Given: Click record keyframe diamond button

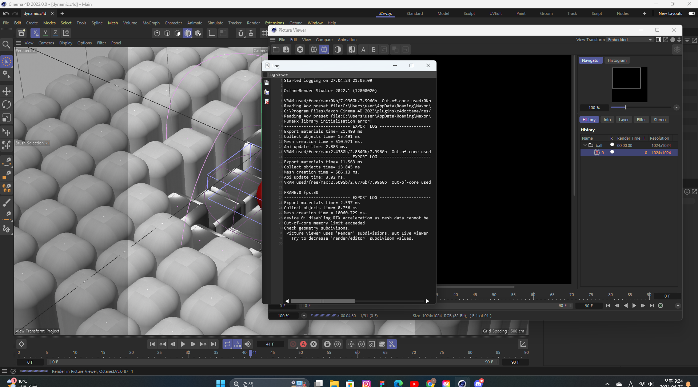Looking at the screenshot, I should click(x=293, y=344).
